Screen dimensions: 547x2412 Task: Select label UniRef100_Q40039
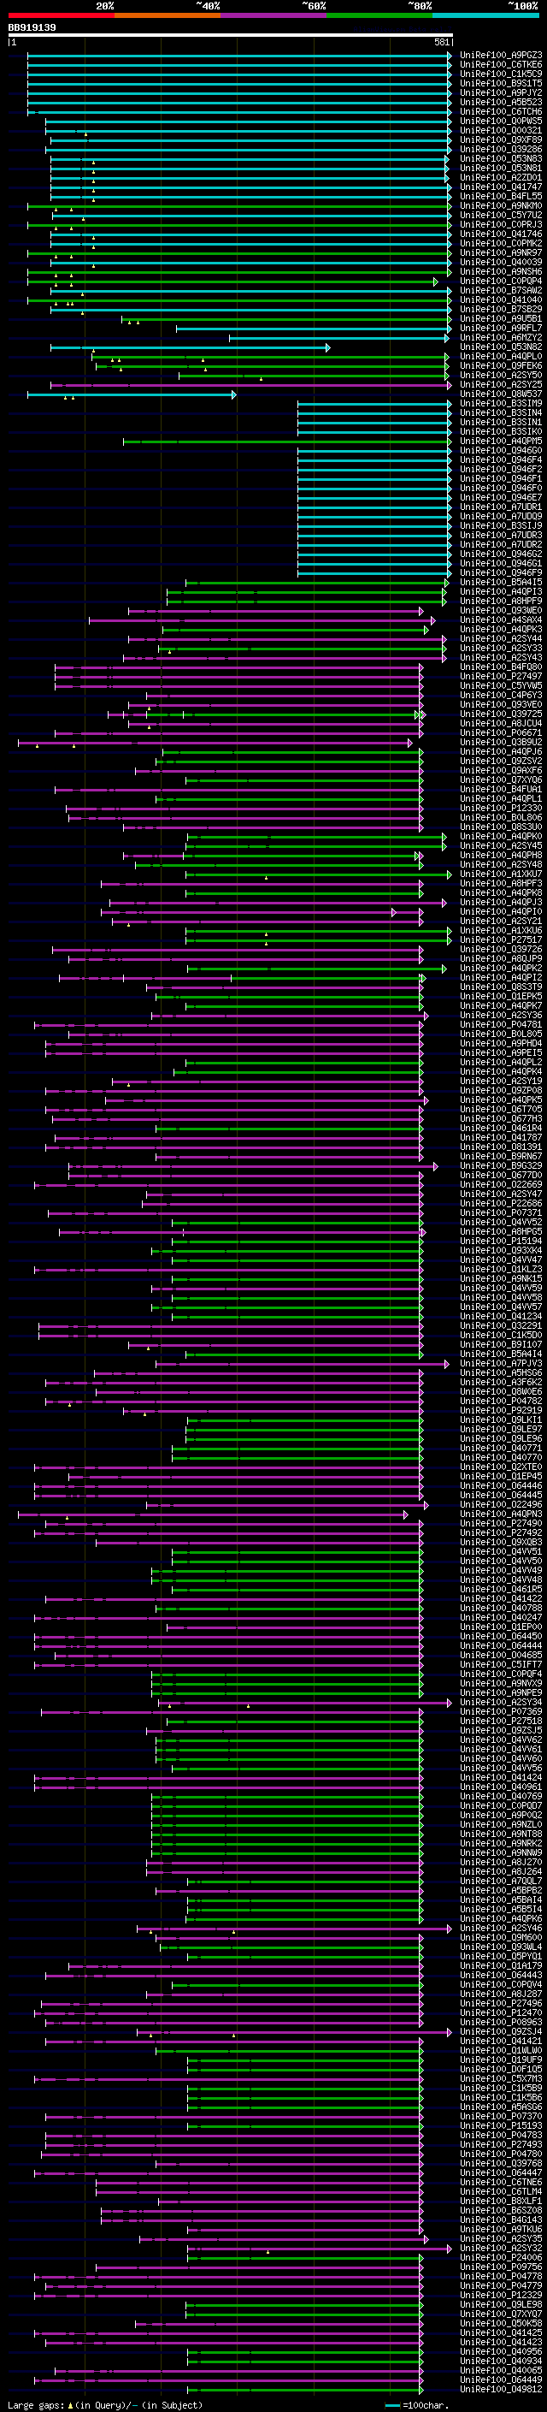click(x=501, y=262)
